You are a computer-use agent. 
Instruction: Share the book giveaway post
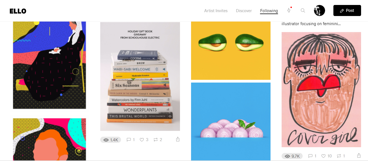(x=178, y=139)
